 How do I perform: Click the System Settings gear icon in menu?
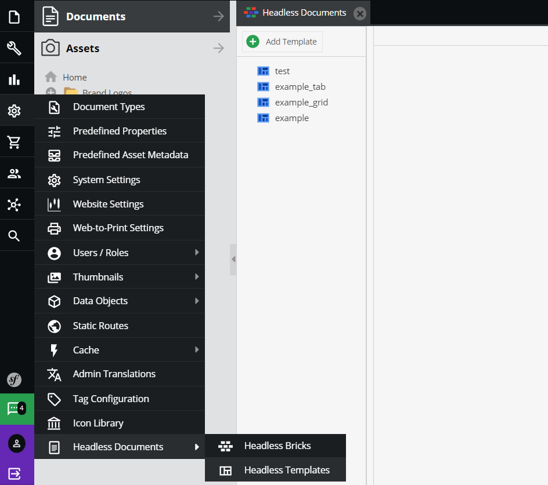tap(54, 180)
